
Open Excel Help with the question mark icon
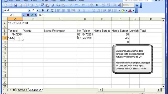[137, 5]
